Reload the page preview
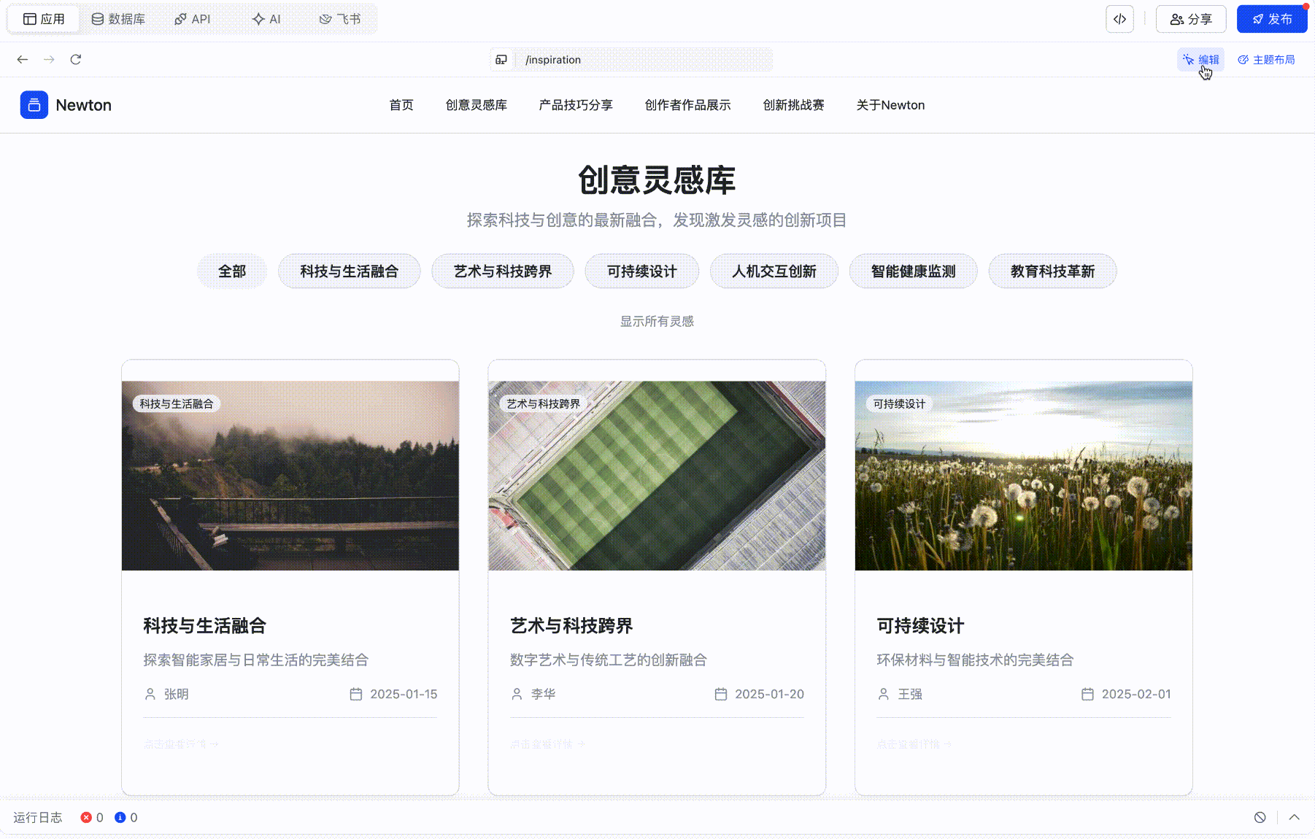 click(x=76, y=60)
